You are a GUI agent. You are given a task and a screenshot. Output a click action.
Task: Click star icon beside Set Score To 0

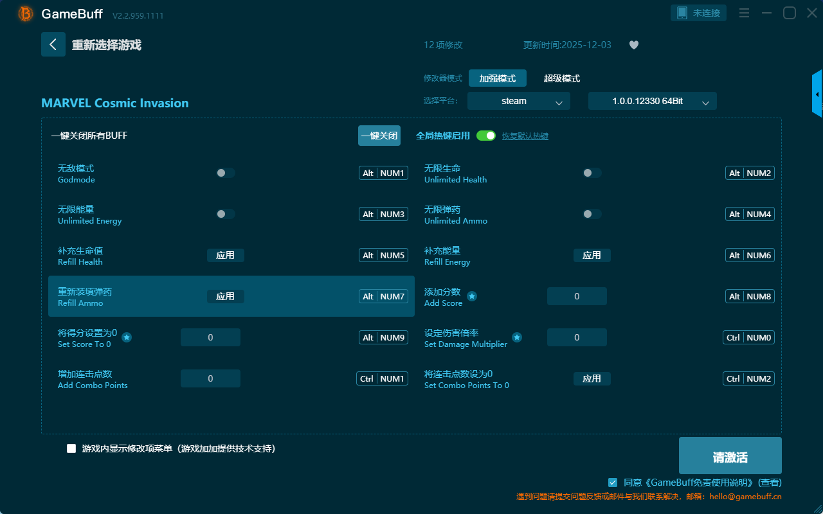tap(127, 337)
